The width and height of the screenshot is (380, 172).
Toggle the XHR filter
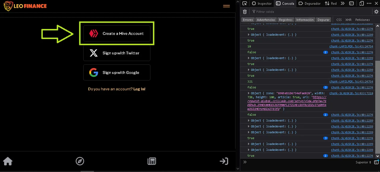coord(349,20)
